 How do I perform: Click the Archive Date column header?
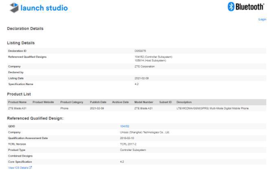(x=121, y=102)
